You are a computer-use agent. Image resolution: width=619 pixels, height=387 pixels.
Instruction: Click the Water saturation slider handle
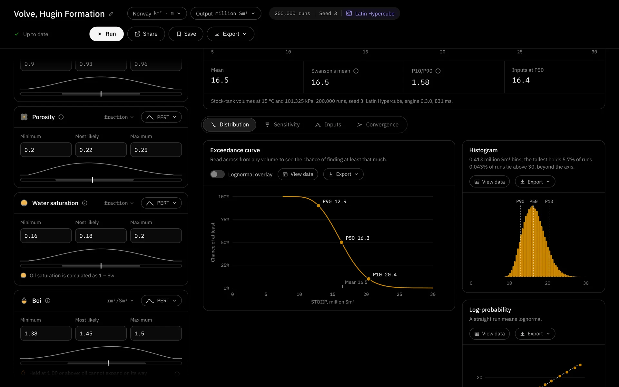click(x=101, y=266)
